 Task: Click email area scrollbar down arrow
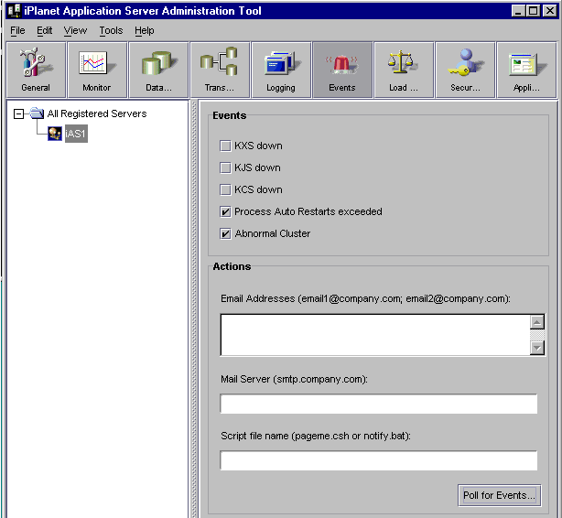click(x=537, y=348)
